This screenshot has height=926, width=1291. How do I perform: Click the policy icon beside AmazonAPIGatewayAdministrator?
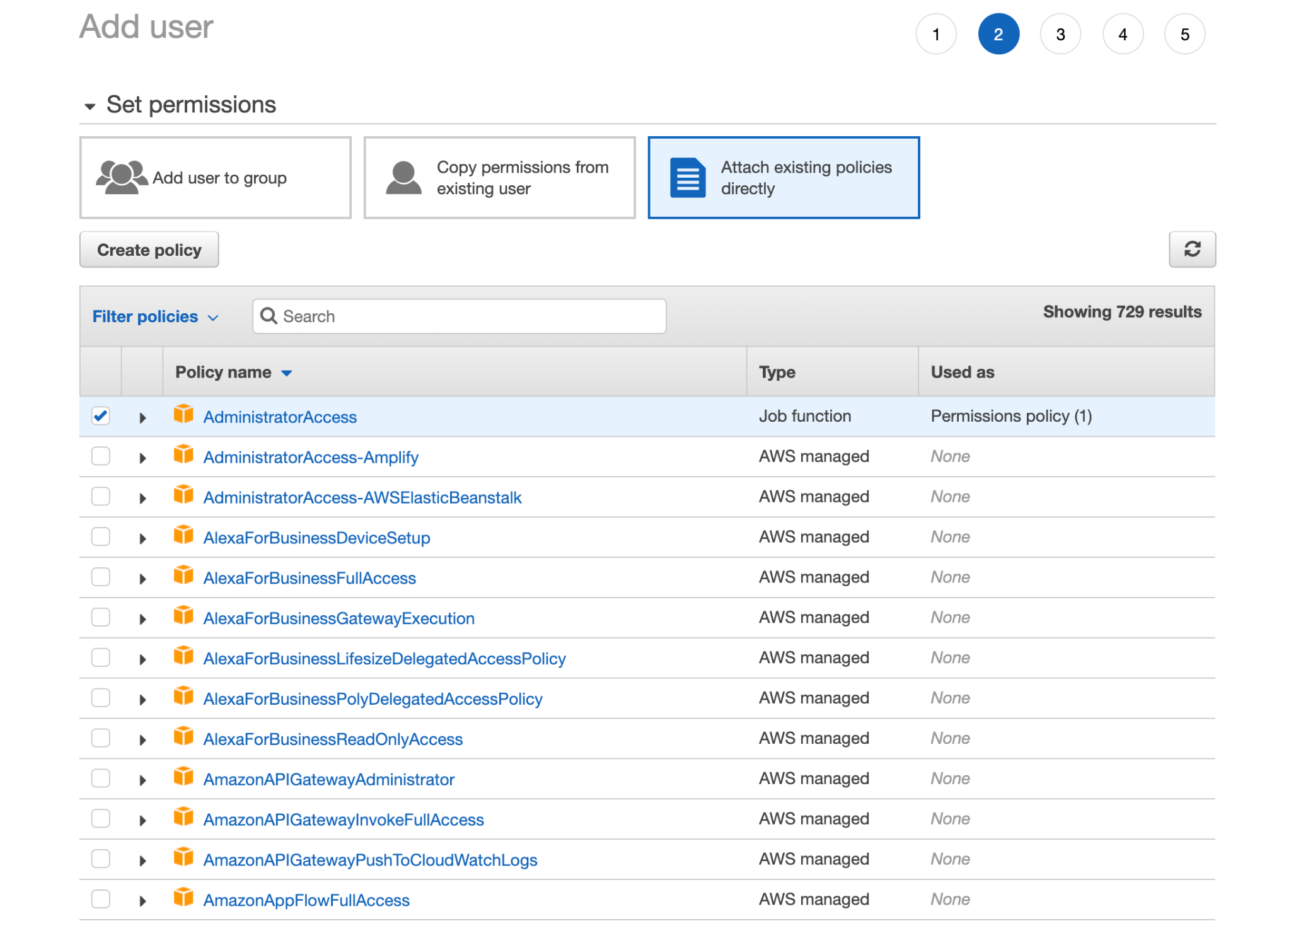[x=183, y=777]
